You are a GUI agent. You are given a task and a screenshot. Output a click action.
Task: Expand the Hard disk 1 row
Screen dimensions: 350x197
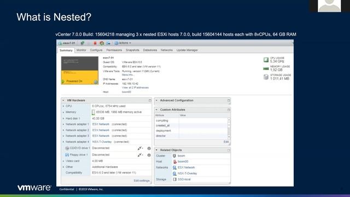[x=63, y=118]
